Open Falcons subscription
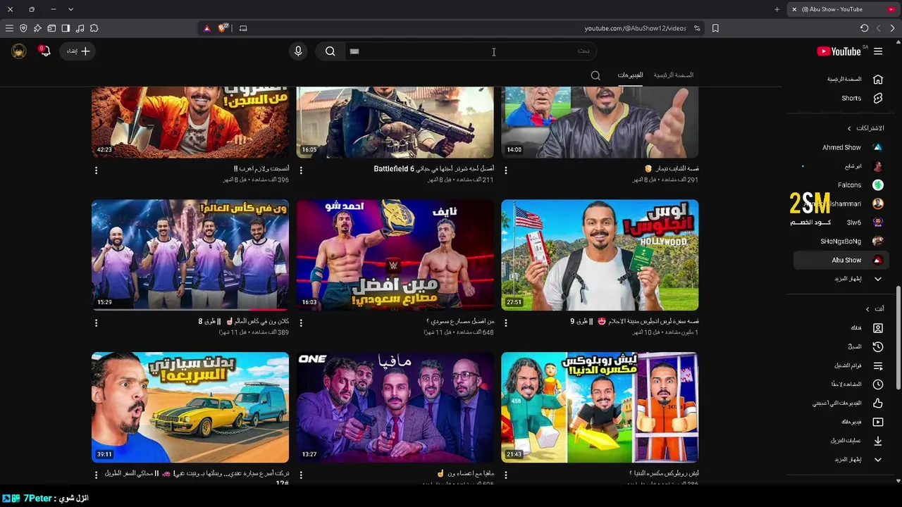Viewport: 902px width, 507px height. pos(841,185)
